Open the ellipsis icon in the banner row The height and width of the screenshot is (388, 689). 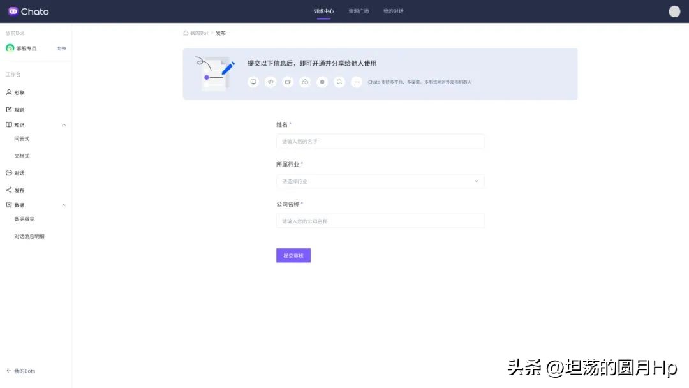(x=357, y=82)
